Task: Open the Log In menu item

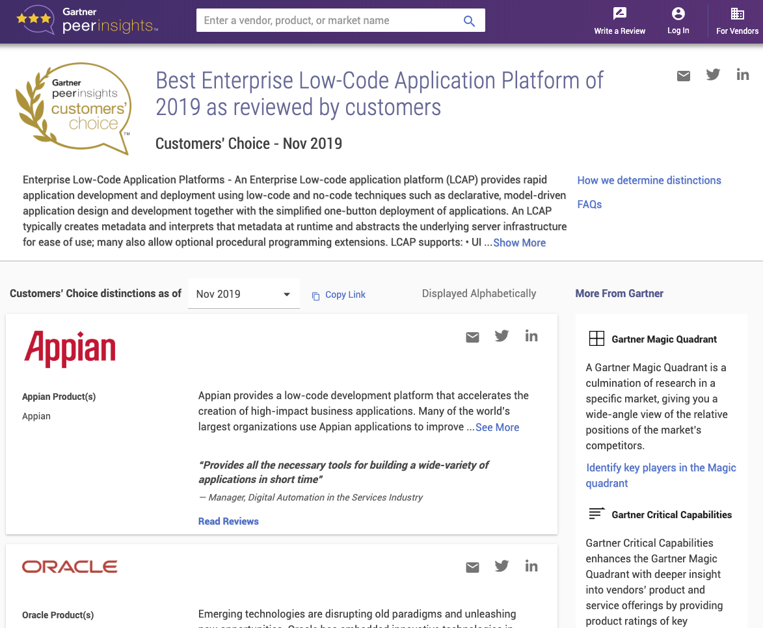Action: coord(678,21)
